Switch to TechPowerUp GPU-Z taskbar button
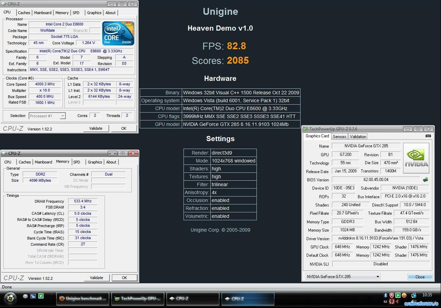 [138, 299]
